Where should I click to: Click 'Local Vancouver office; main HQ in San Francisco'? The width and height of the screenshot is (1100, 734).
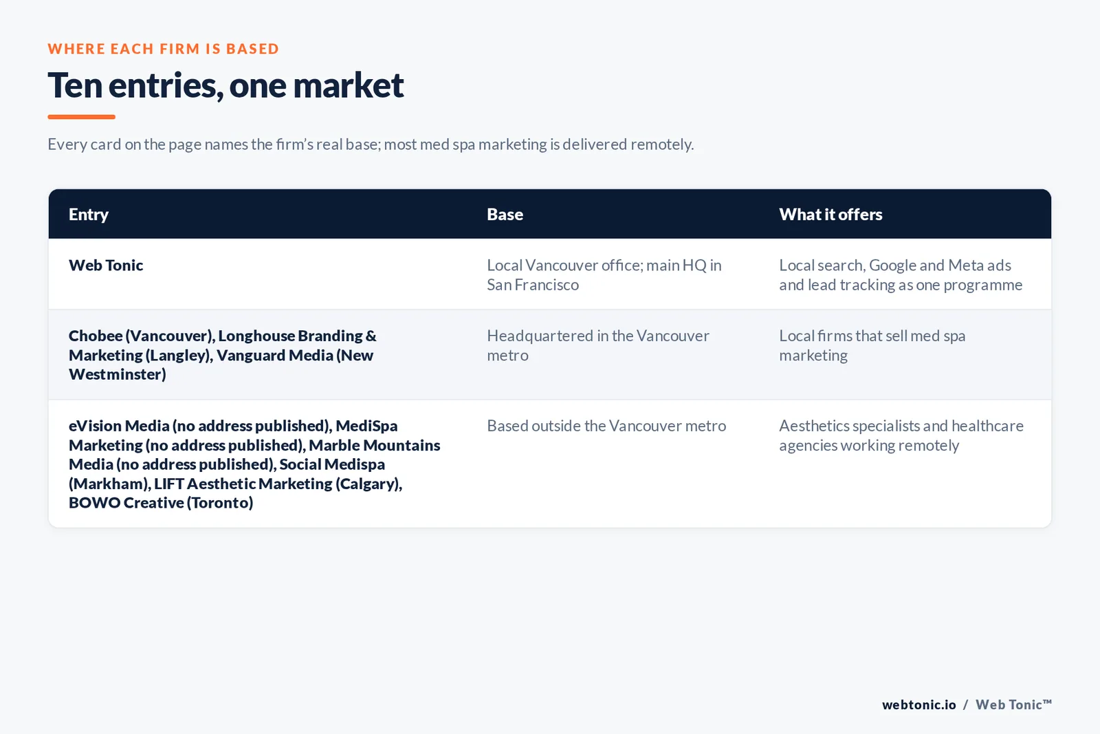point(604,274)
